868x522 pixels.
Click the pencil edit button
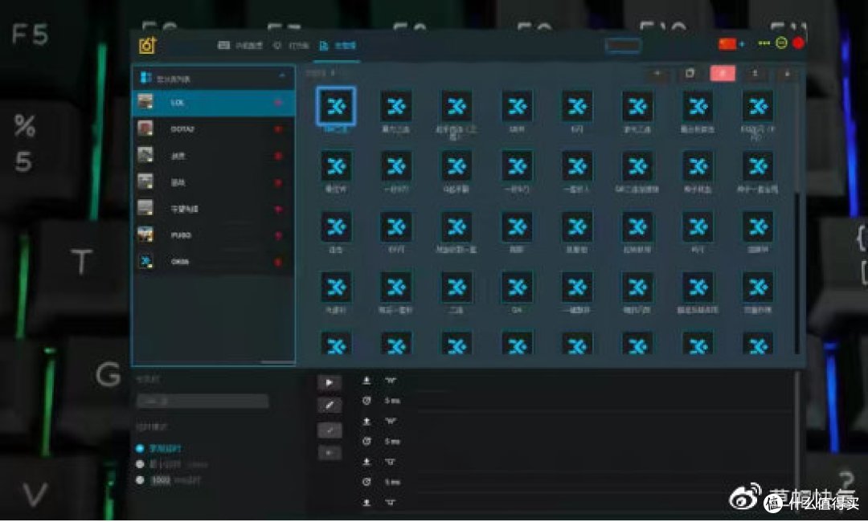330,406
